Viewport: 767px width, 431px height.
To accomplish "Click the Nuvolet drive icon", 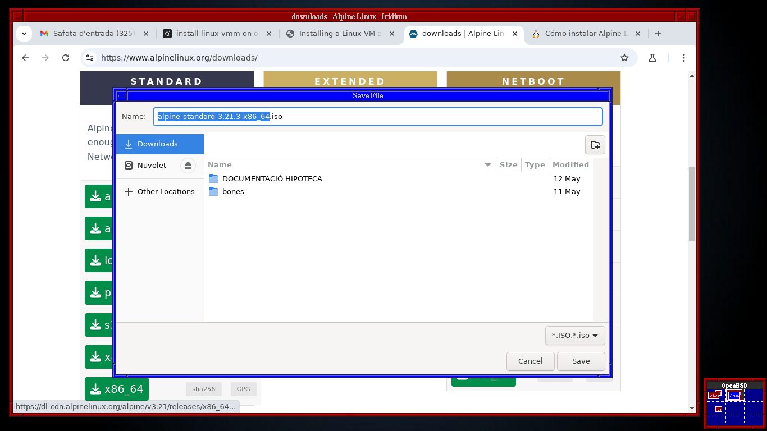I will pyautogui.click(x=129, y=165).
